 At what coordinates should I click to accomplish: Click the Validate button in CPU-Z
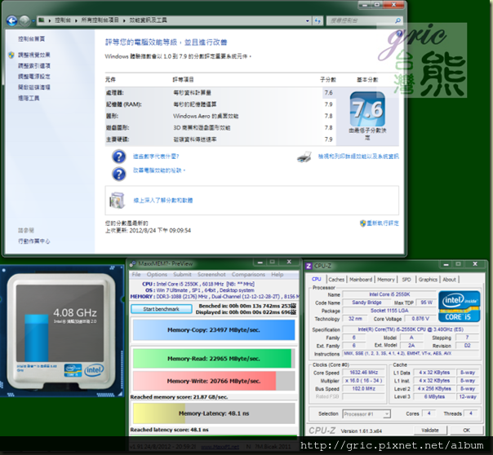click(430, 431)
